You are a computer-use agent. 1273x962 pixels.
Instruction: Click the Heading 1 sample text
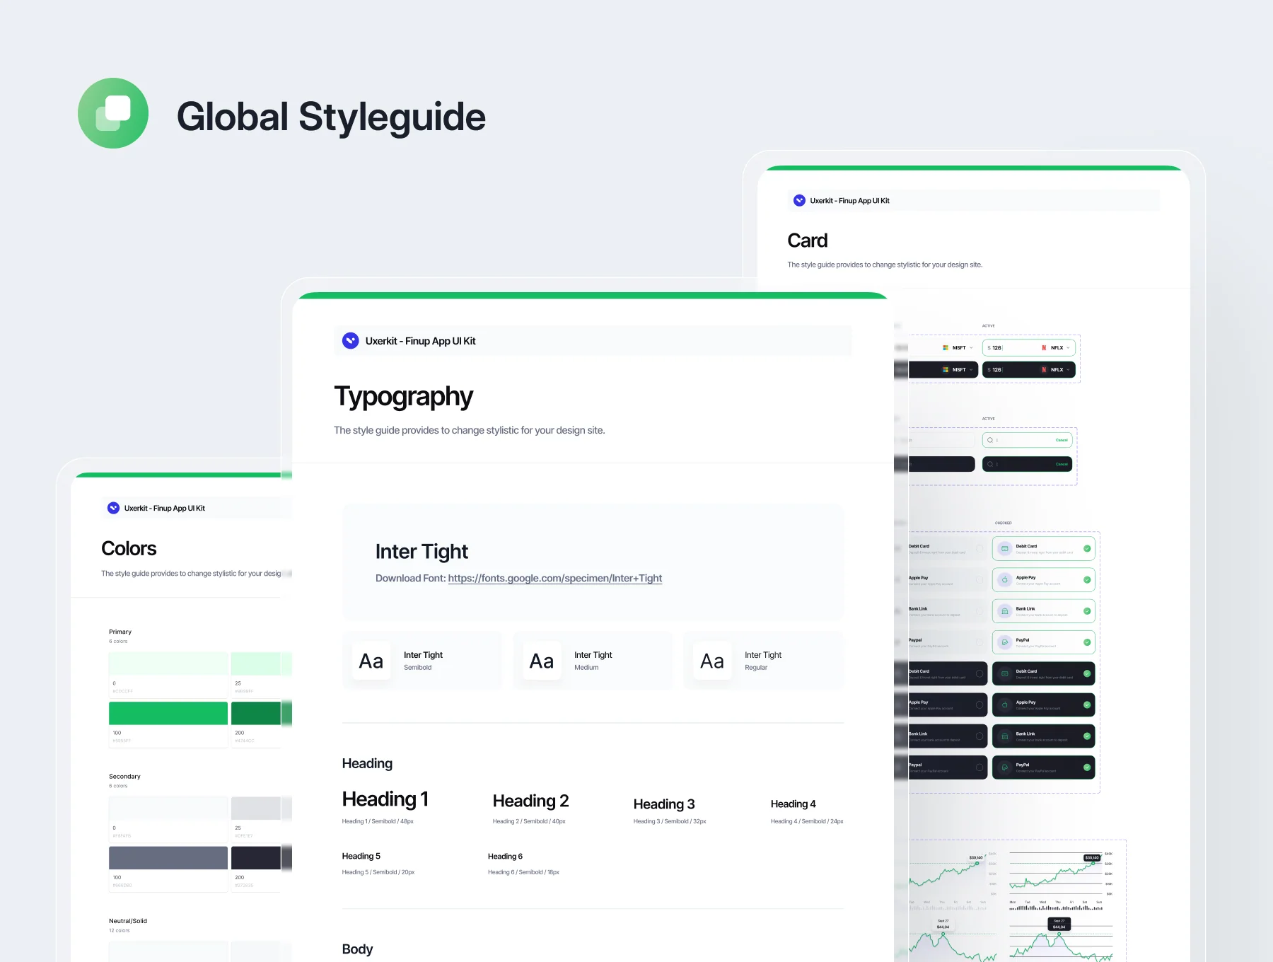[385, 799]
